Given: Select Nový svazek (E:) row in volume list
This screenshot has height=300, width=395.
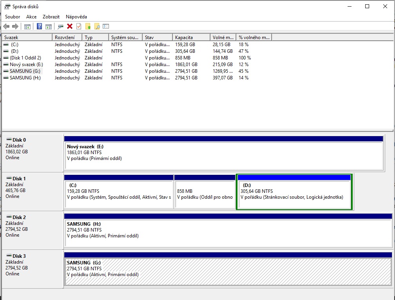Looking at the screenshot, I should point(26,65).
